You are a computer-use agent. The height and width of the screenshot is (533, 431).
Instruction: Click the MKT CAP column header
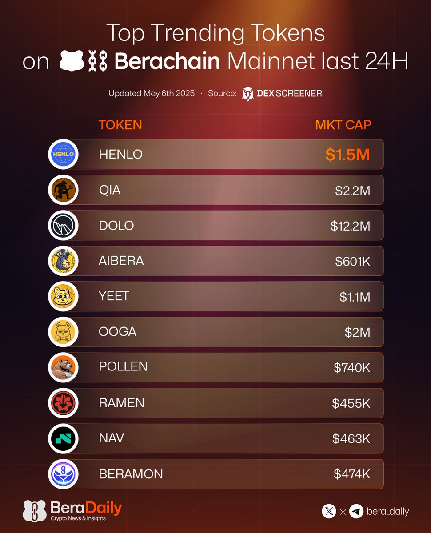[x=343, y=125]
